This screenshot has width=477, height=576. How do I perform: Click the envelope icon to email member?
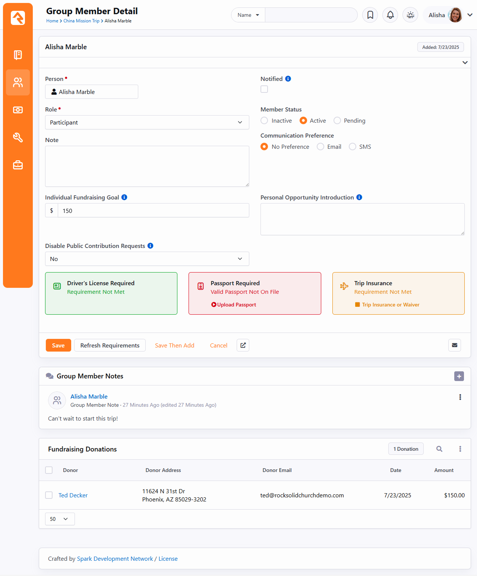tap(454, 345)
